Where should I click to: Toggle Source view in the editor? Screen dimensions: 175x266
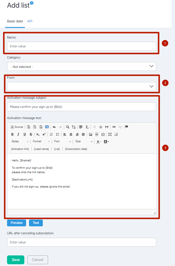(x=17, y=127)
